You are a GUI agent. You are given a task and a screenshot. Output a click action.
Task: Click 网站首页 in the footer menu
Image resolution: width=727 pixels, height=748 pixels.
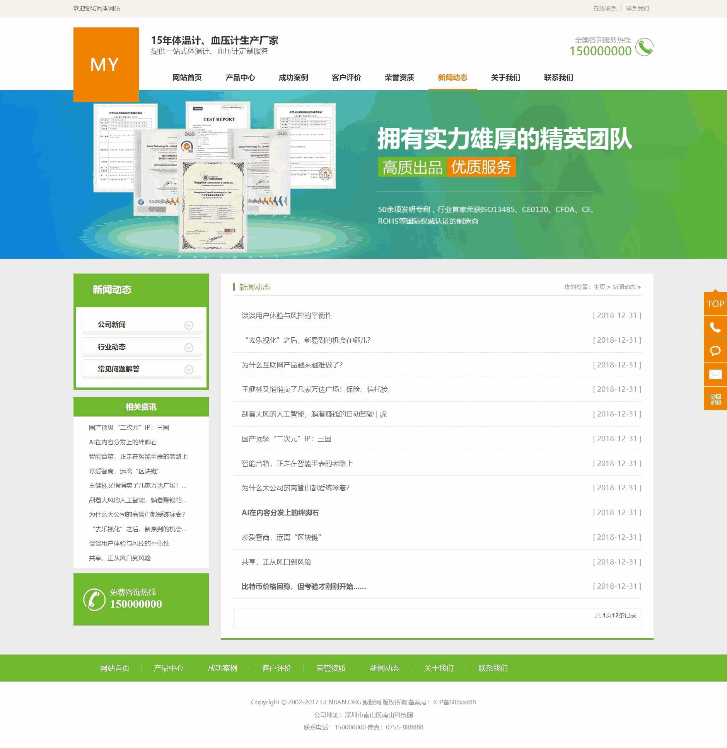[x=115, y=668]
